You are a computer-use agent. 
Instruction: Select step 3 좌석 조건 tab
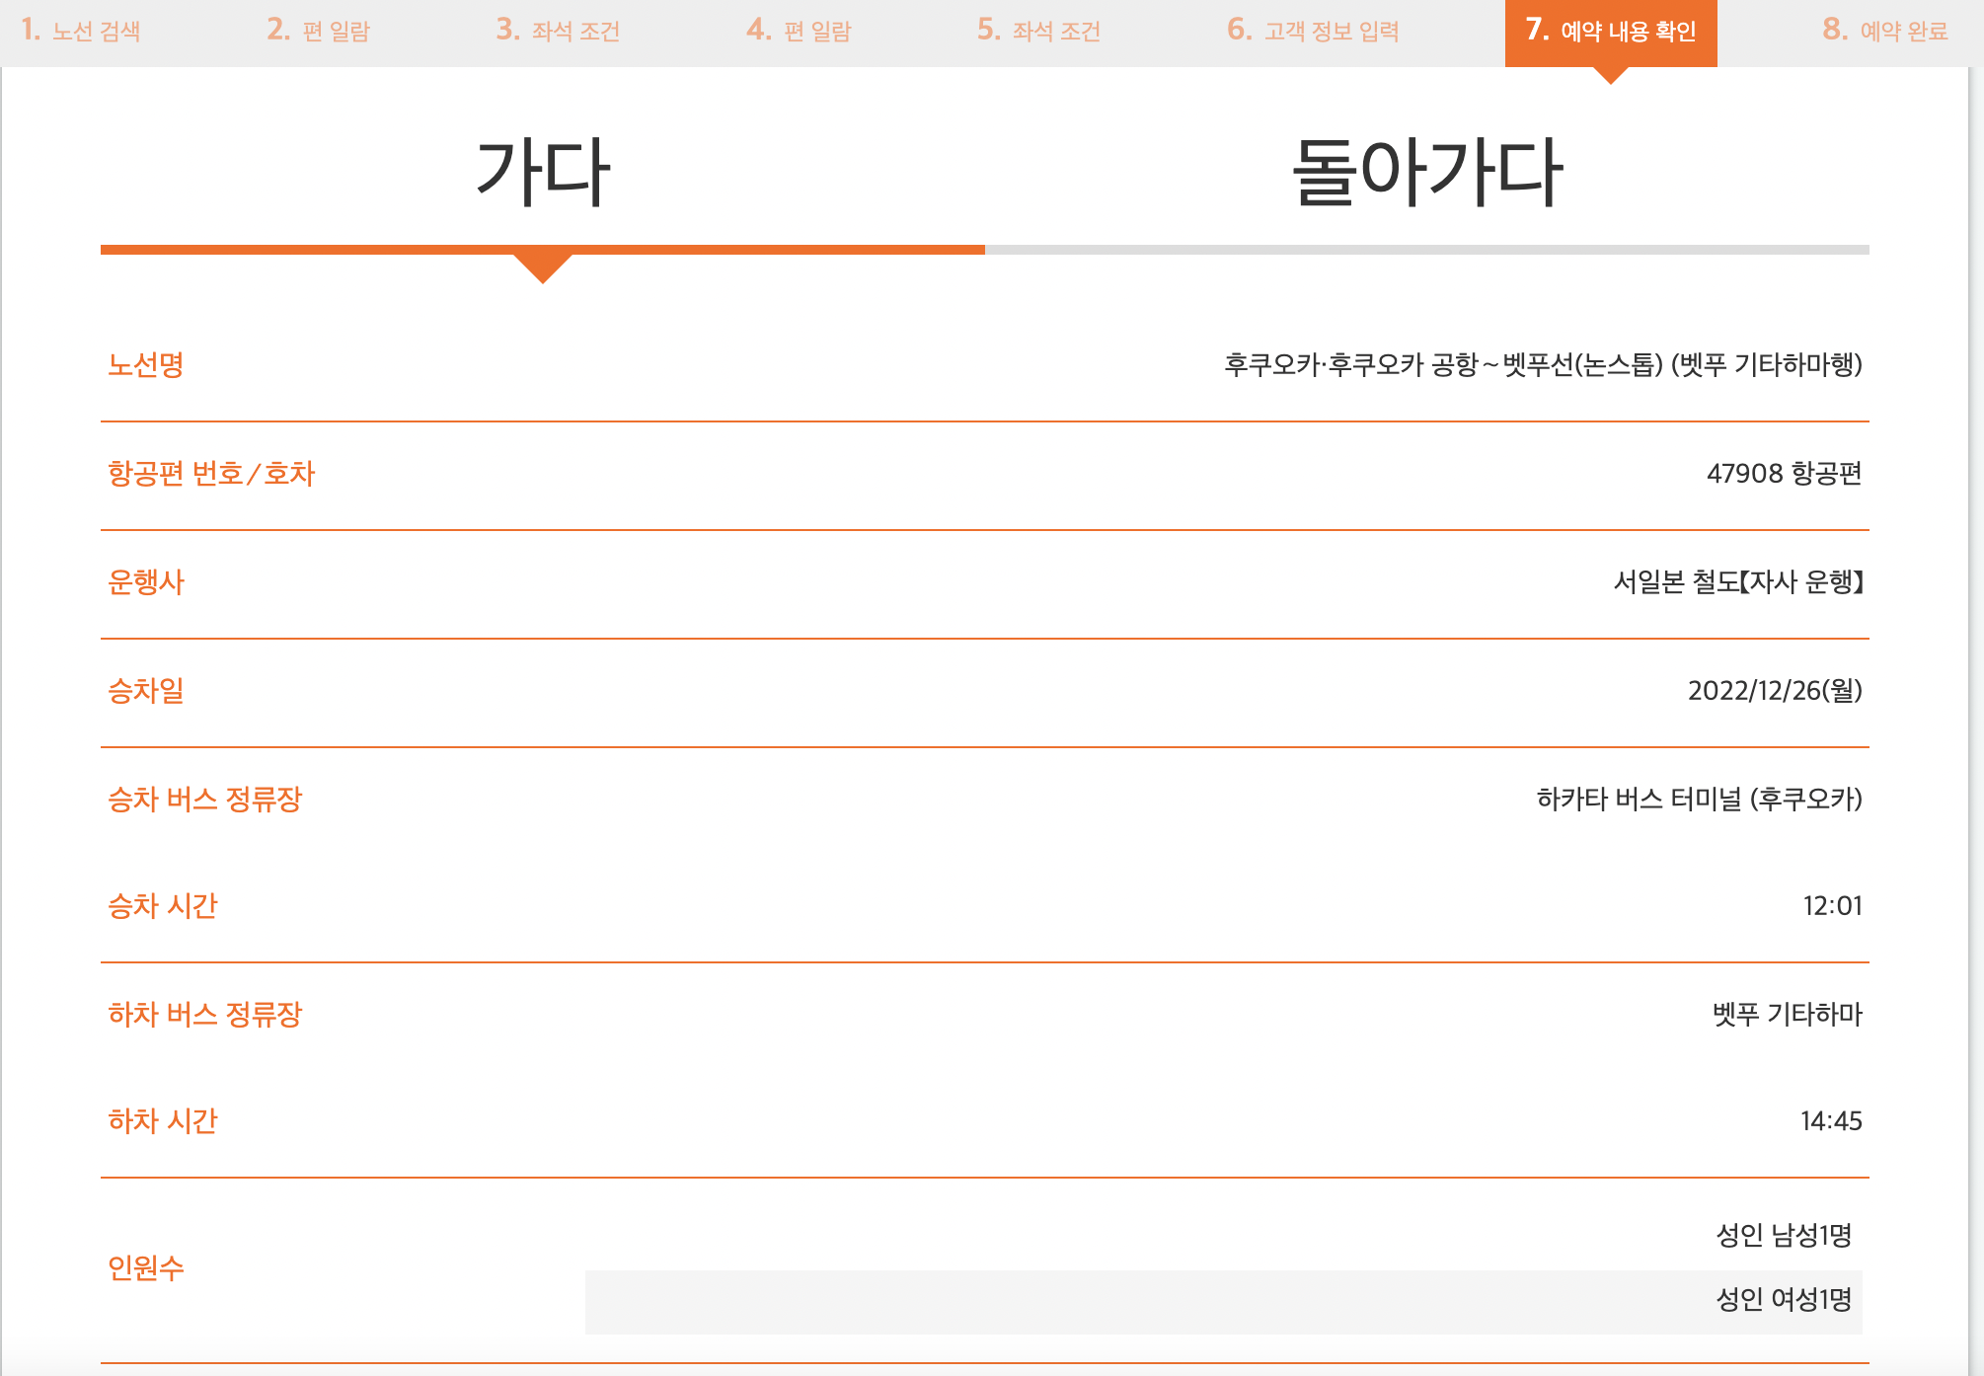[558, 31]
